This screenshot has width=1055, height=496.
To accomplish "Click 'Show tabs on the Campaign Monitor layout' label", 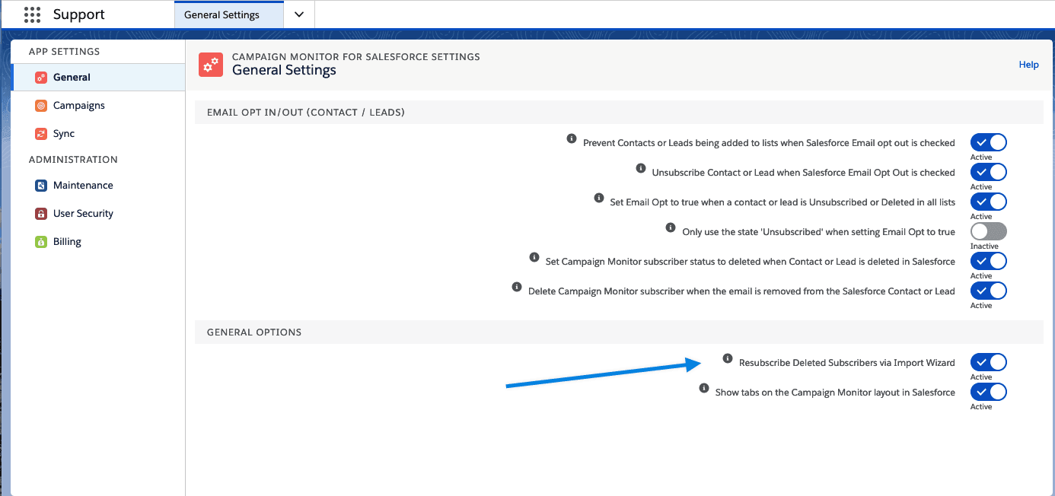I will tap(835, 393).
